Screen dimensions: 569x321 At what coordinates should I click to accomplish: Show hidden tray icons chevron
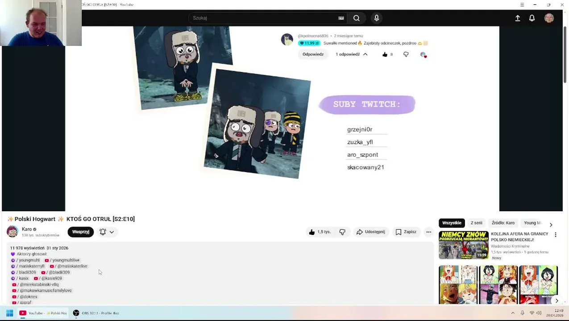click(513, 313)
